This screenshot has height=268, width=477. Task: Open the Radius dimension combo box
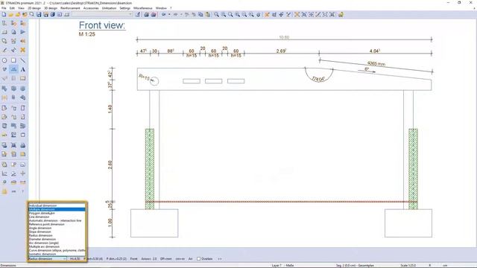click(47, 258)
